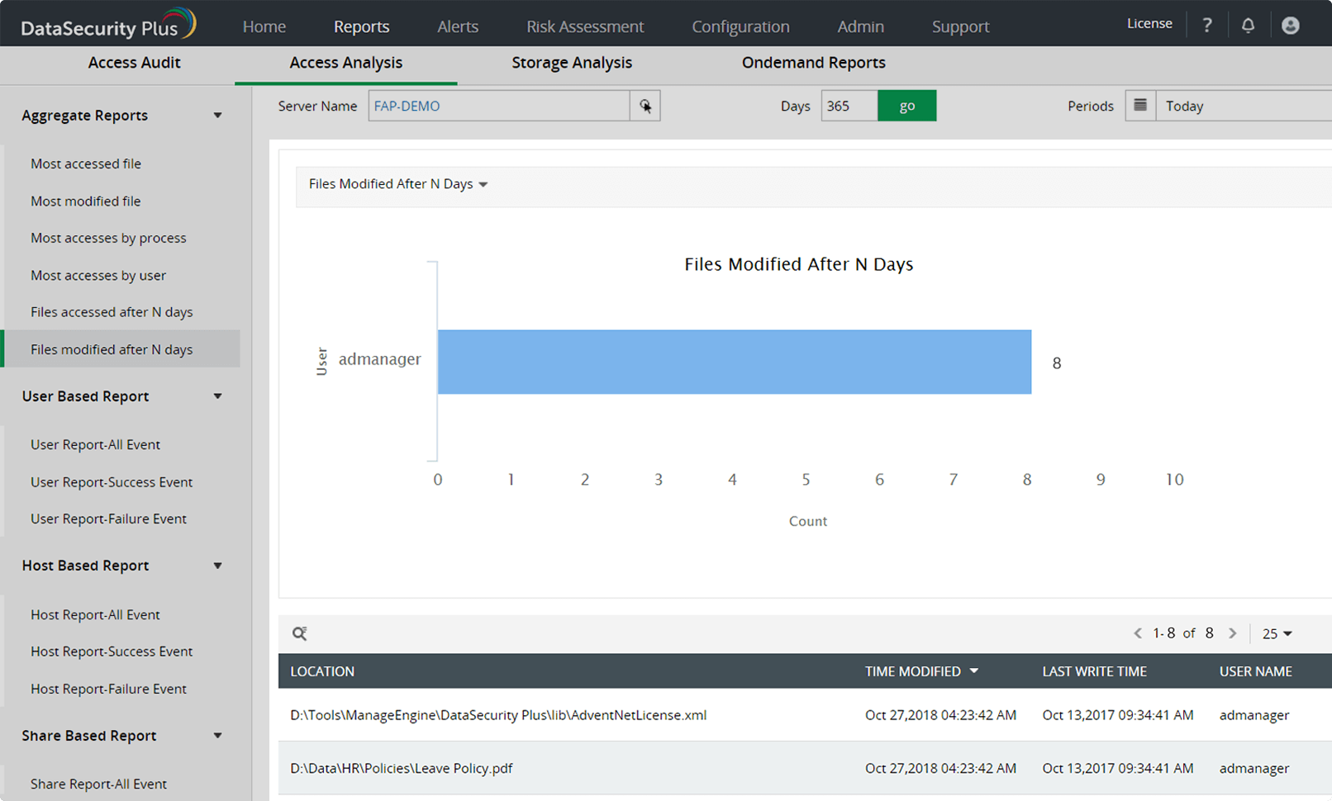1332x801 pixels.
Task: Select the AdventNetLicense.xml file row
Action: click(805, 715)
